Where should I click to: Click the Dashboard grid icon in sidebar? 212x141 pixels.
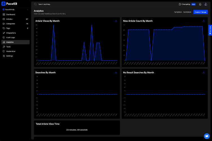(4, 14)
